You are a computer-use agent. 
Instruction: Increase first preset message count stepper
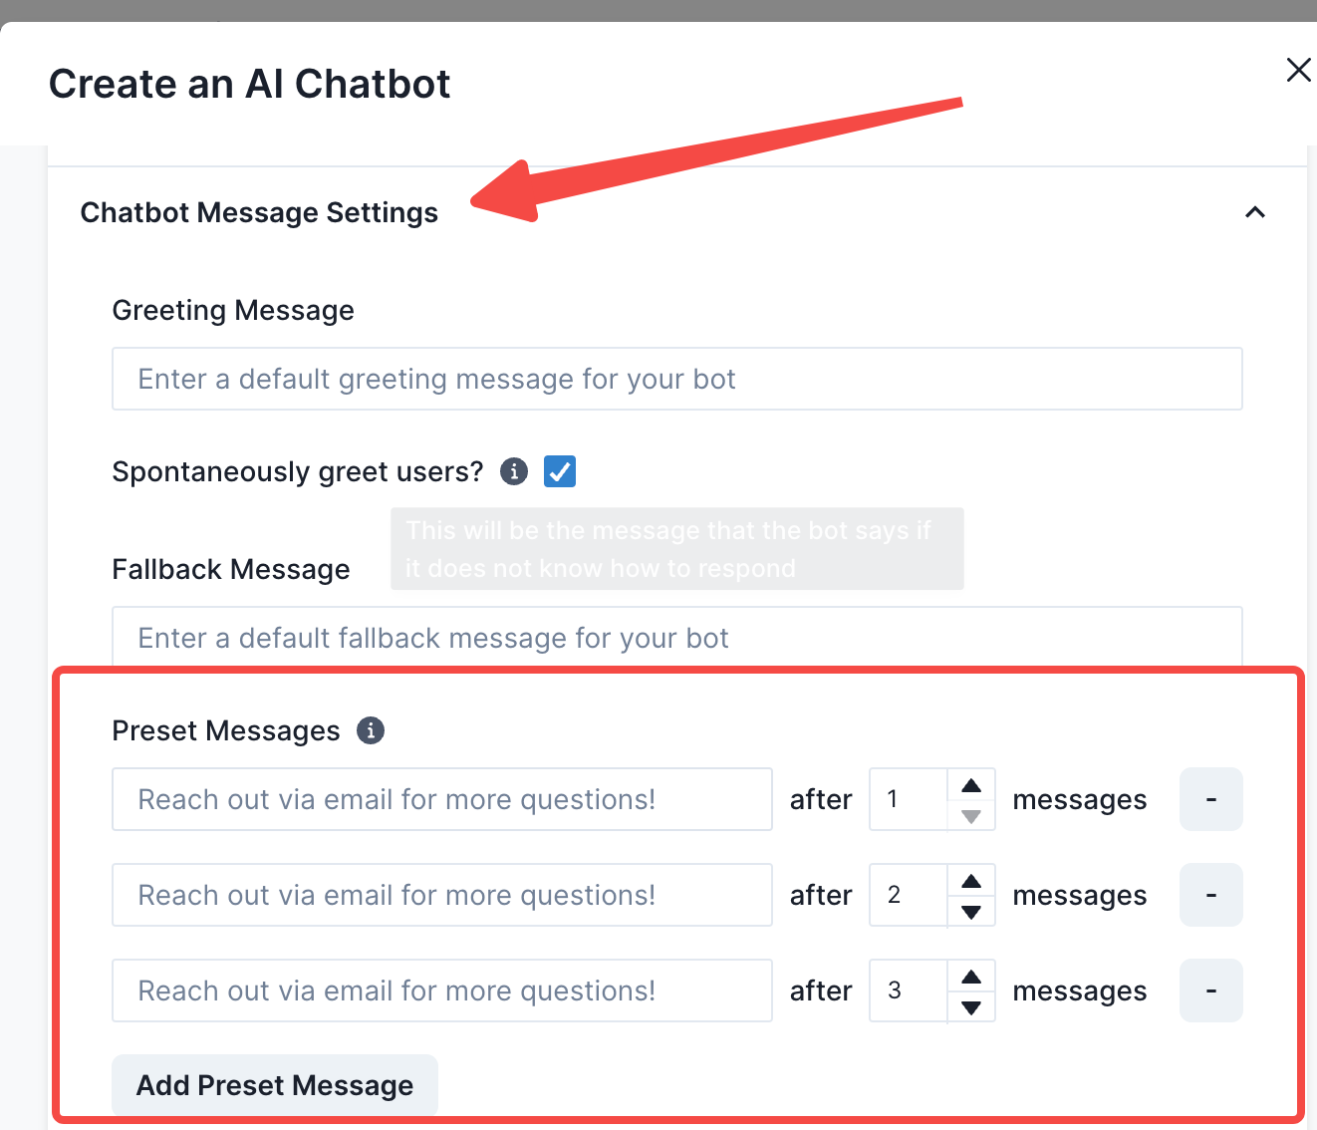point(971,785)
